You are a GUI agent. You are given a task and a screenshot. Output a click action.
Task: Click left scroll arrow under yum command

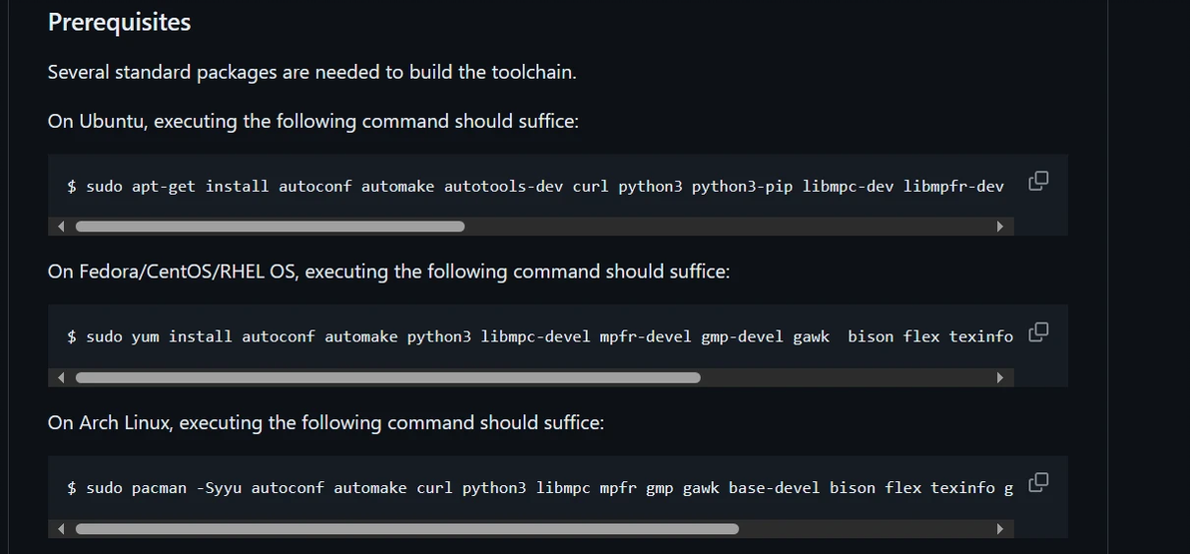pos(62,377)
